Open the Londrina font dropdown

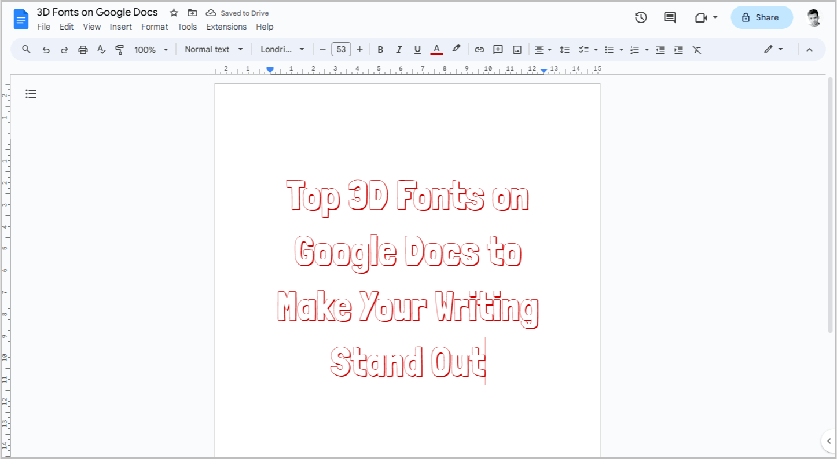282,50
